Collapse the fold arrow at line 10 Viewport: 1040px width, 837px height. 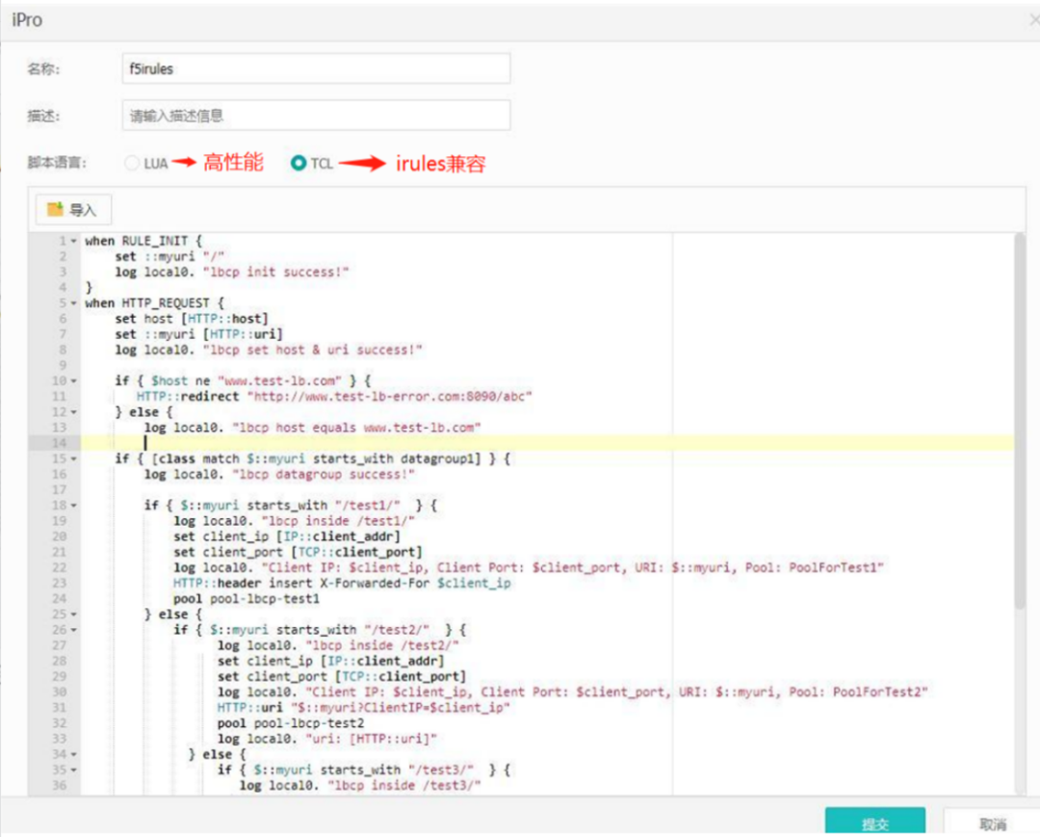[x=73, y=381]
